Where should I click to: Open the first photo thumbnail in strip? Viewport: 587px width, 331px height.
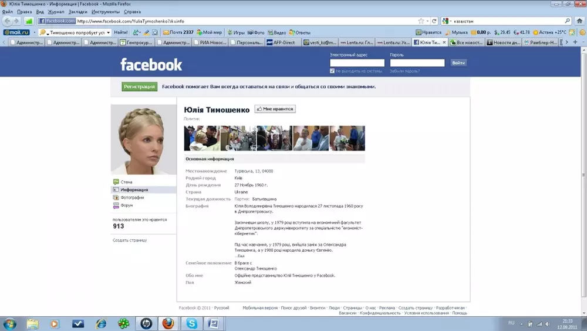coord(201,138)
